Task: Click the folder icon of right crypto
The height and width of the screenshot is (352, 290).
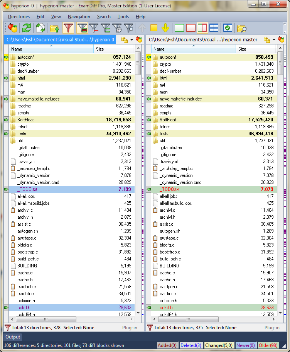Action: (155, 64)
